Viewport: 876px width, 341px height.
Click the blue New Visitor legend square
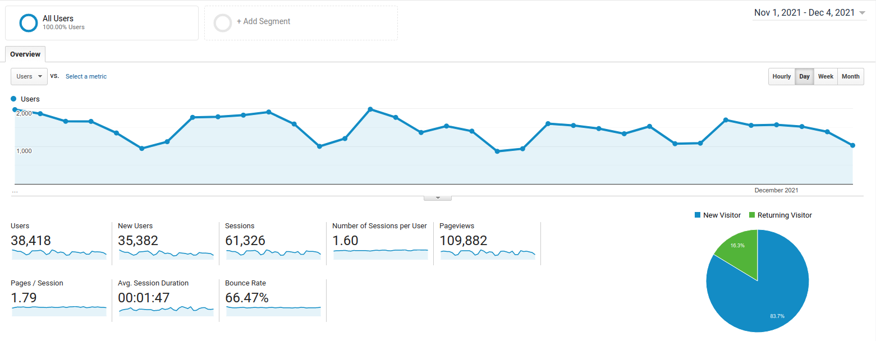[698, 215]
